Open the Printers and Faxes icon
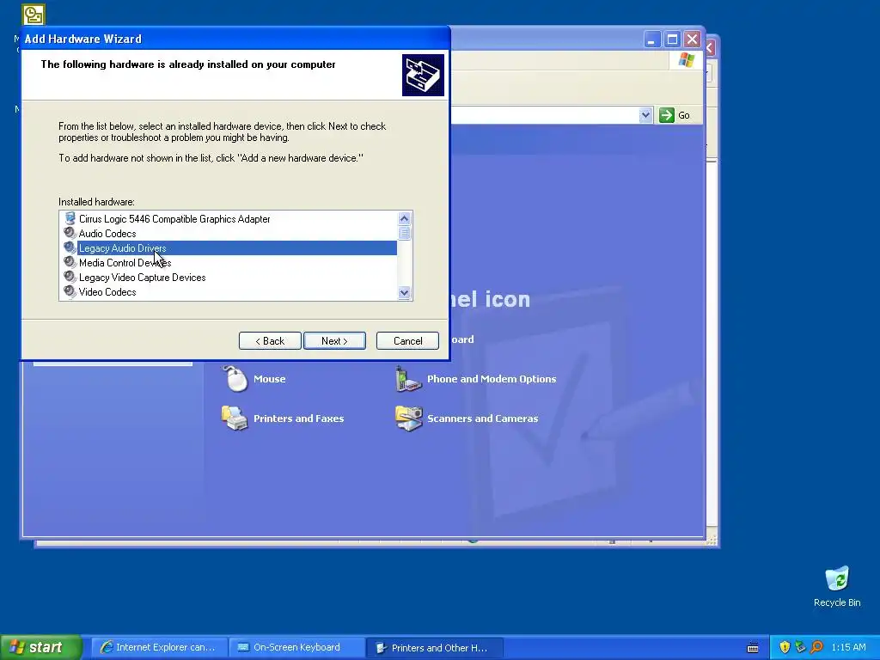Screen dimensions: 880x660 [x=235, y=418]
